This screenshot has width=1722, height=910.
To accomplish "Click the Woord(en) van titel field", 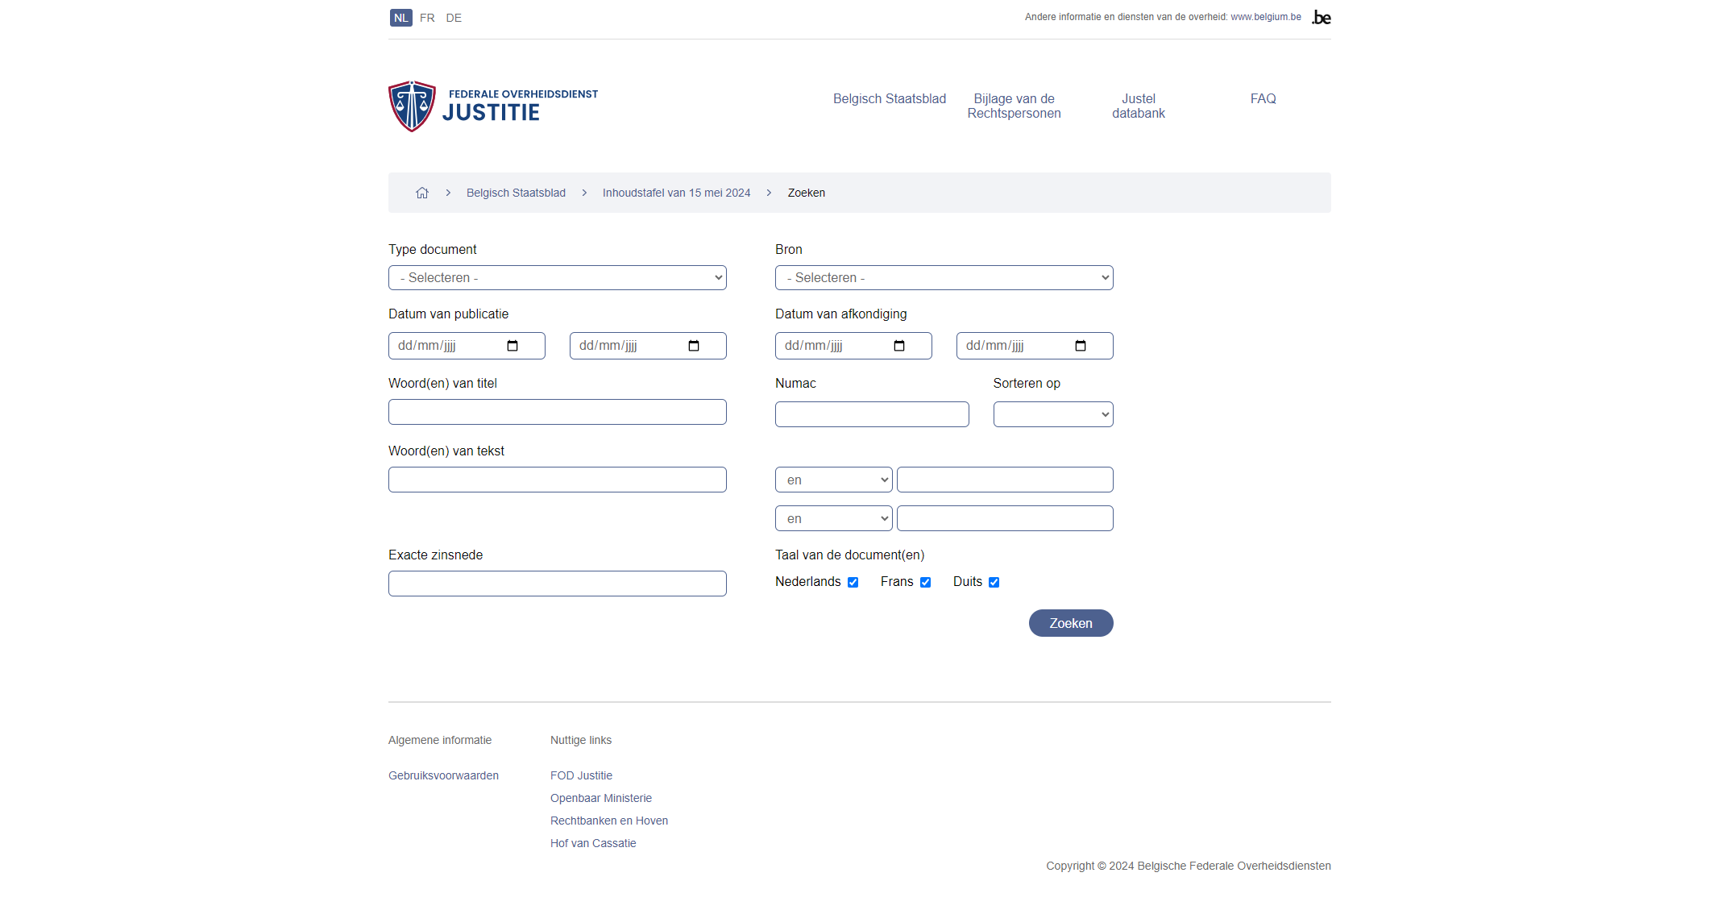I will tap(557, 412).
